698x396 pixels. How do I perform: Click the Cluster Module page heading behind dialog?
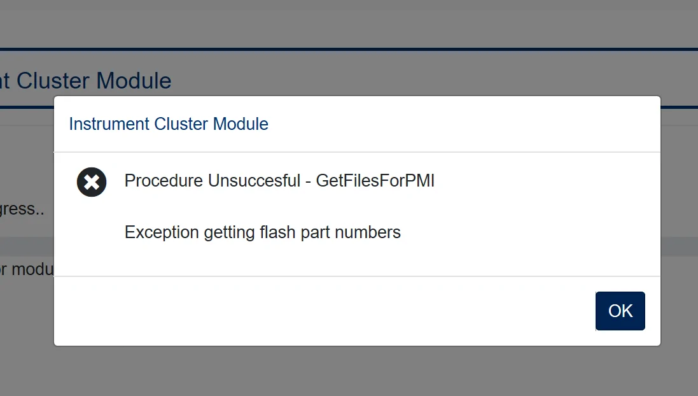85,81
